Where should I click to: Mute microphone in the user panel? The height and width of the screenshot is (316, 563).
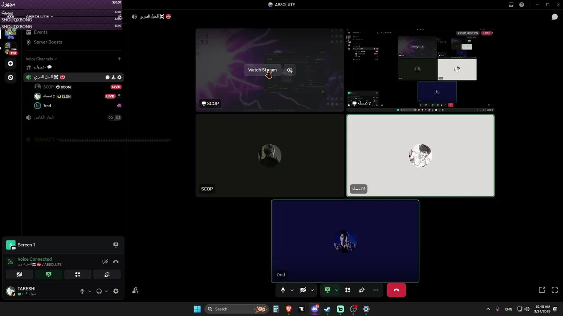coord(82,291)
